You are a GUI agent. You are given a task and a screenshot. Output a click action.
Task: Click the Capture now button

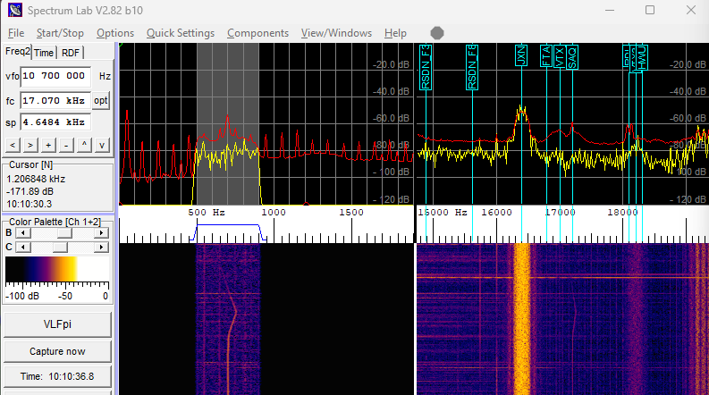[x=57, y=351]
